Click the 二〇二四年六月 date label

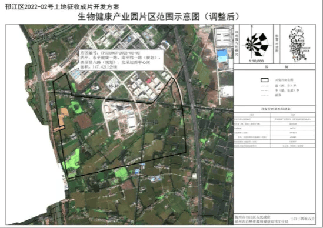[x=302, y=219]
